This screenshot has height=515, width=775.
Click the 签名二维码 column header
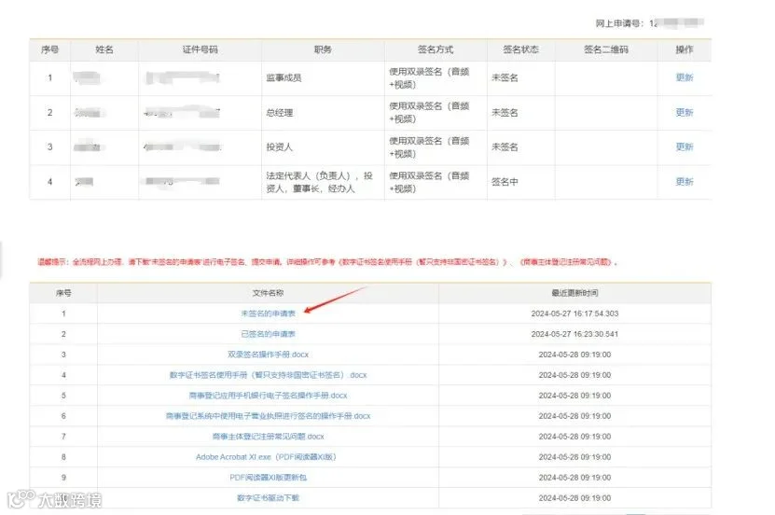[606, 49]
